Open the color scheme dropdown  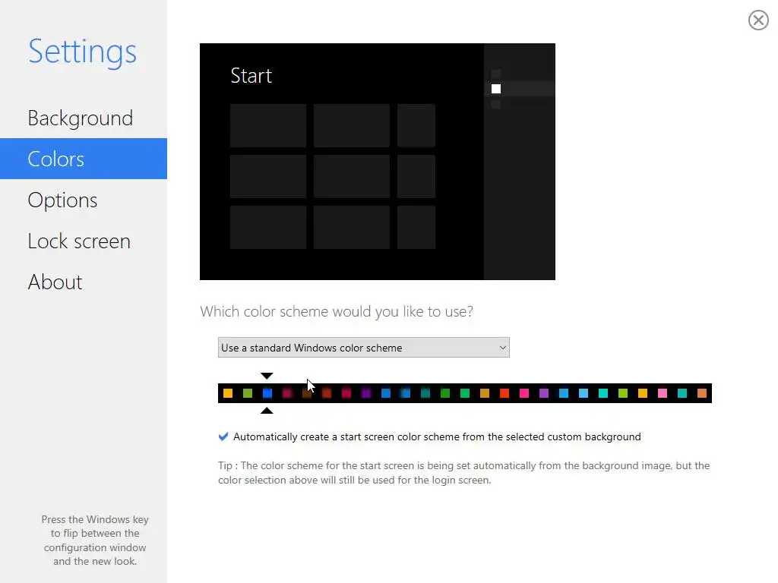364,348
